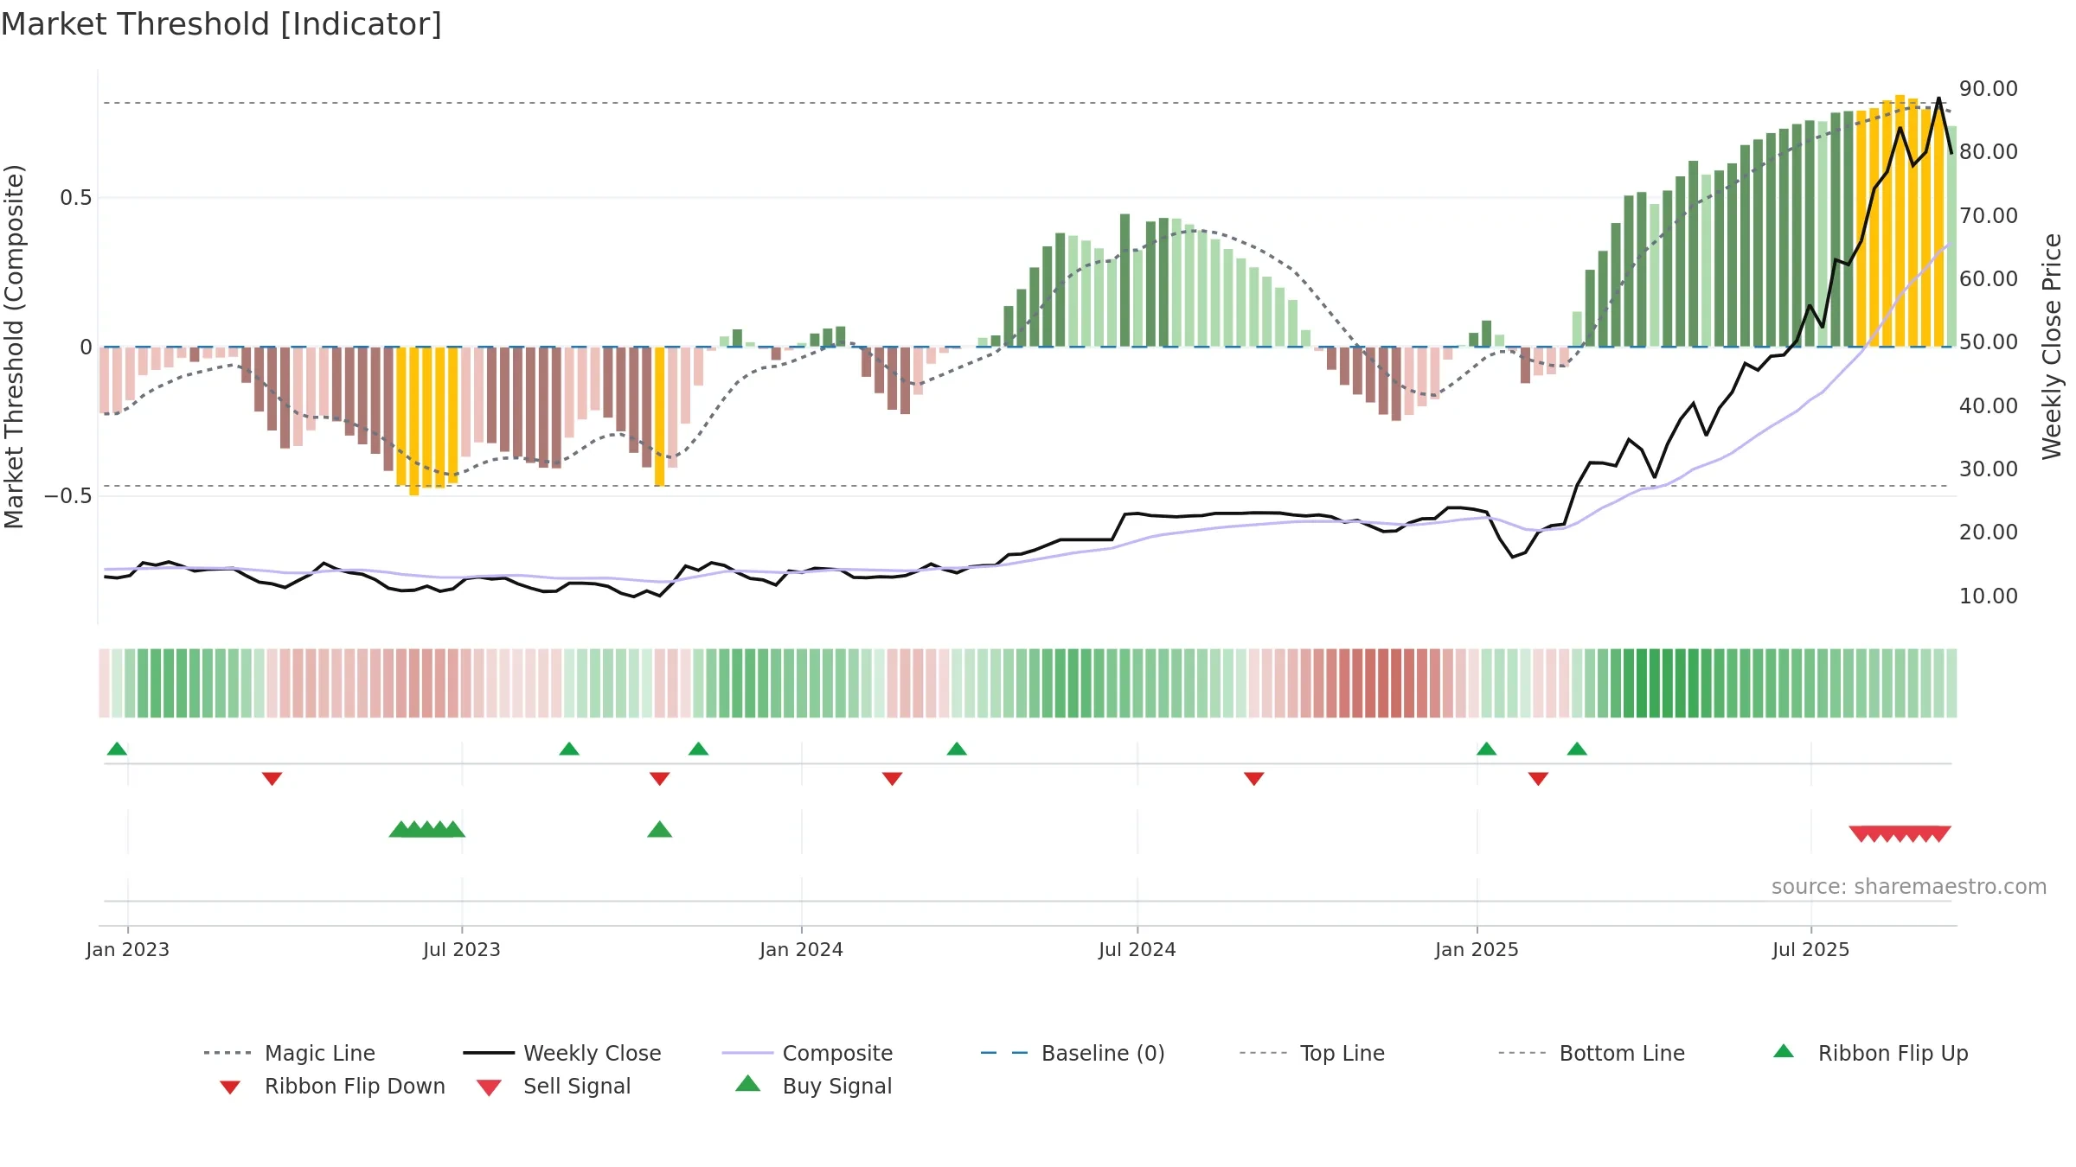Click the 70.00 price axis label

[1989, 215]
